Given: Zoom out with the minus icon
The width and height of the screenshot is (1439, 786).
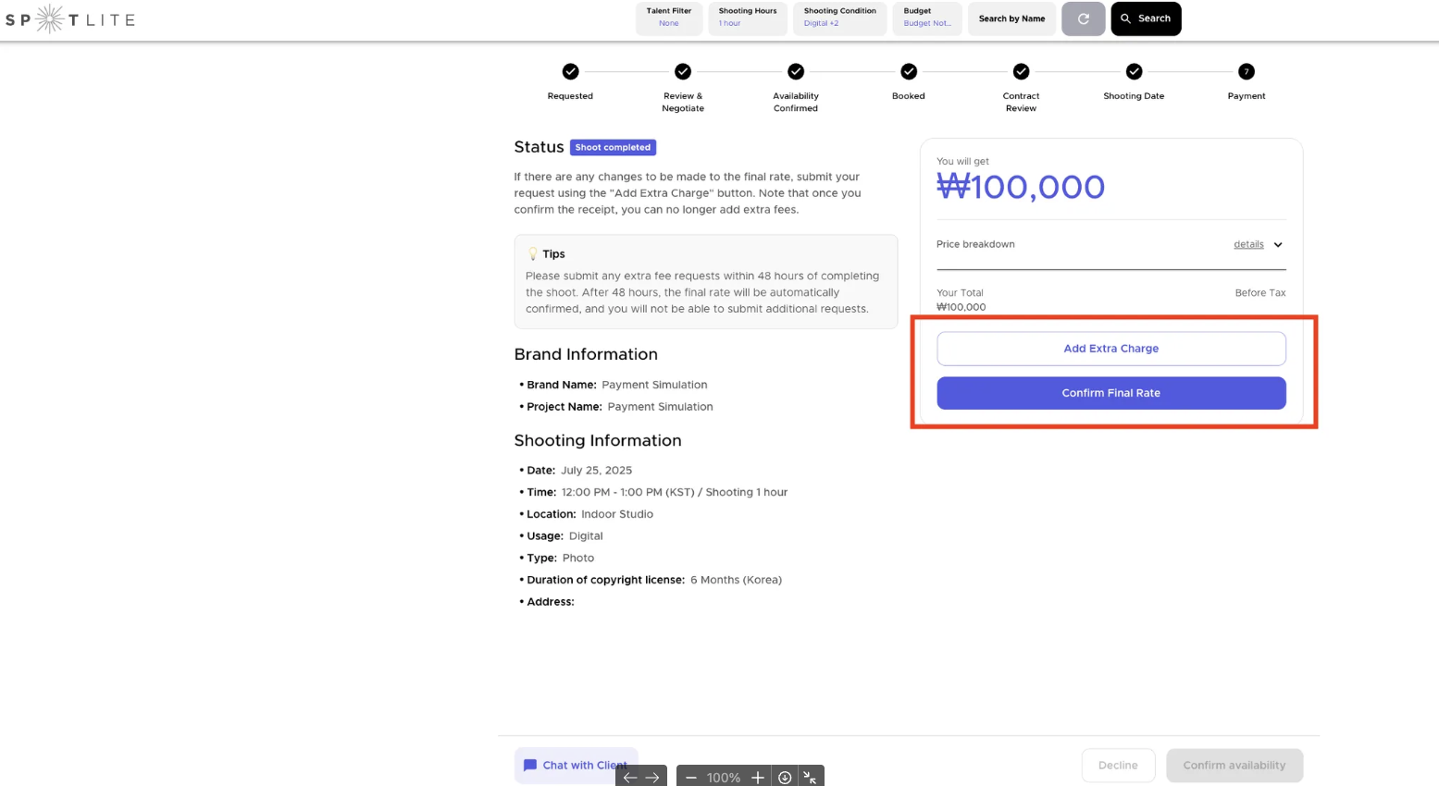Looking at the screenshot, I should tap(691, 778).
